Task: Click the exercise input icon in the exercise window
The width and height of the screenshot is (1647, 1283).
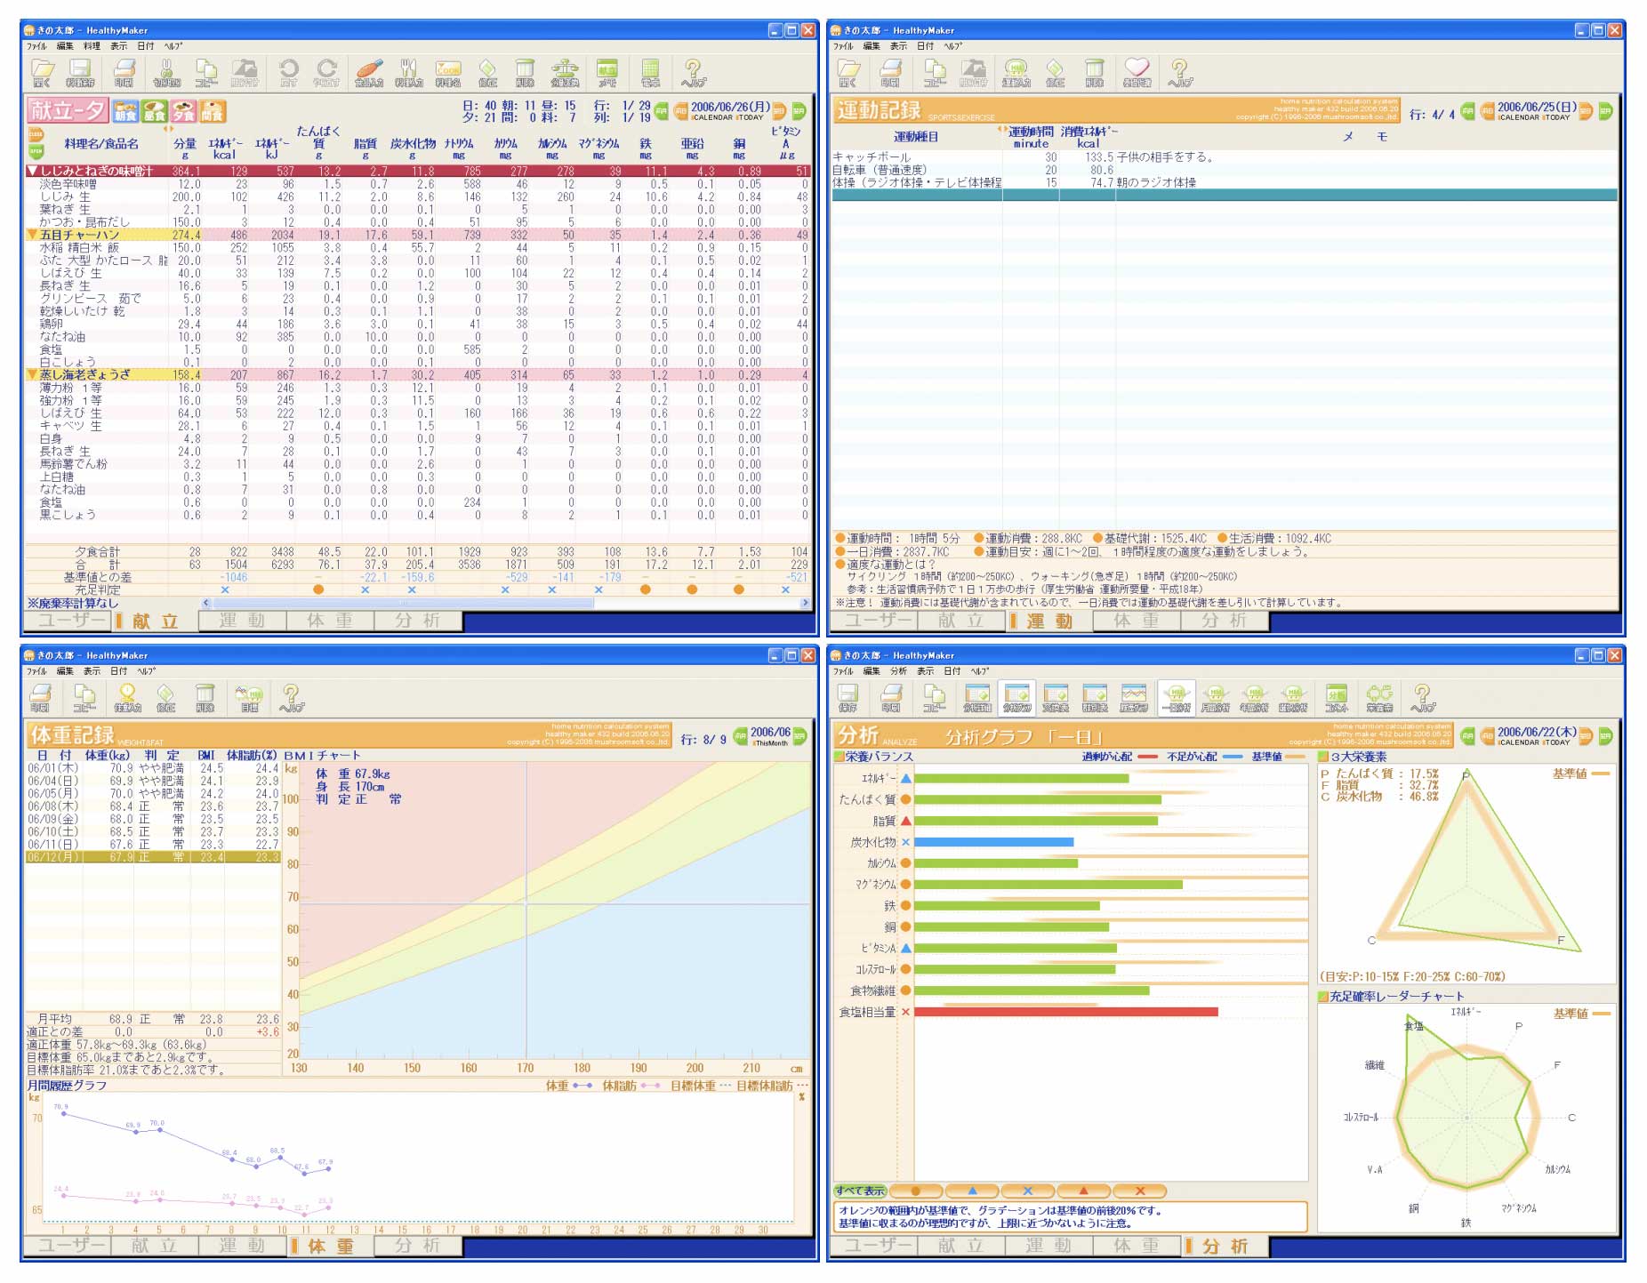Action: [x=1016, y=72]
